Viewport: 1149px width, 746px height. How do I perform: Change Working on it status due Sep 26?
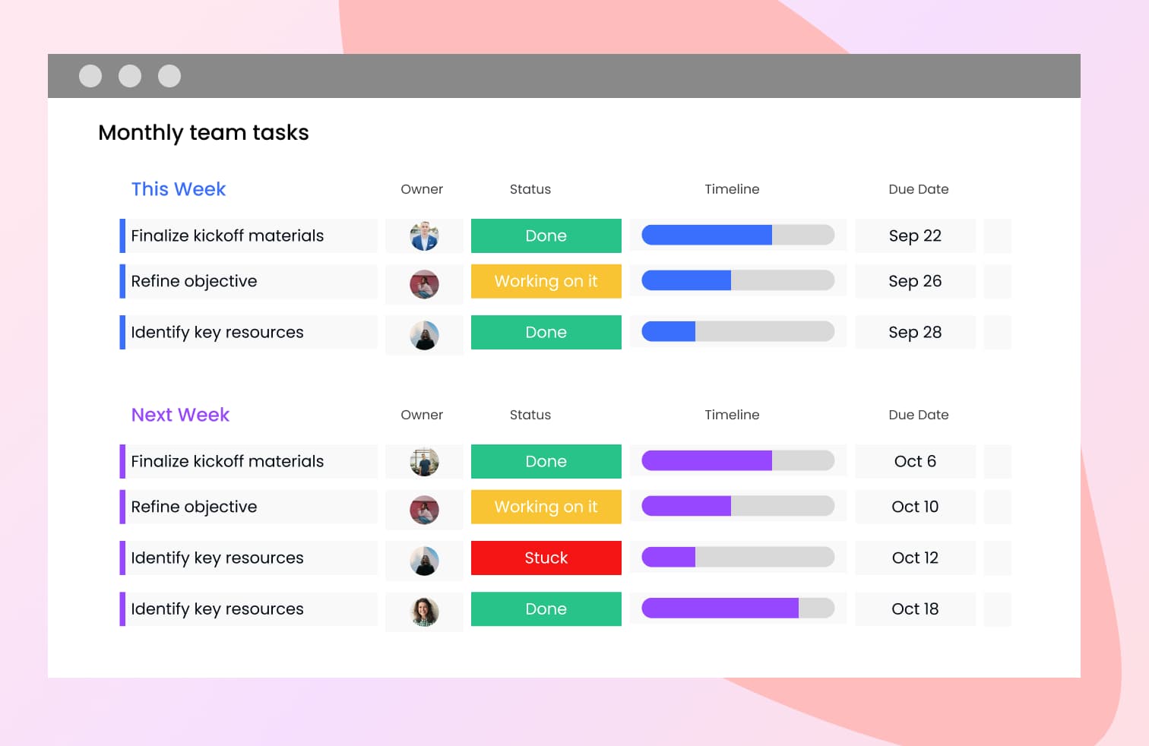(546, 281)
